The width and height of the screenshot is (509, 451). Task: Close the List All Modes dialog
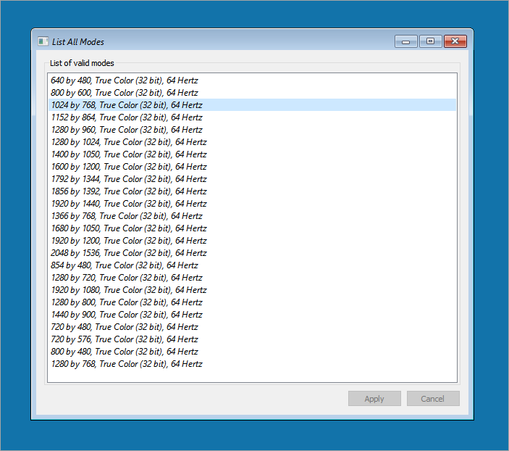455,41
